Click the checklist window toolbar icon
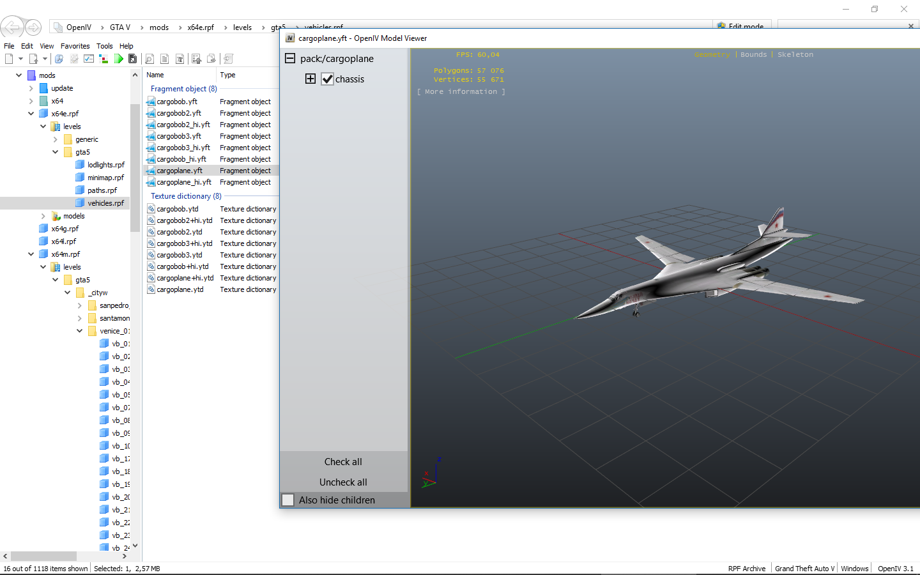This screenshot has width=920, height=575. 89,59
